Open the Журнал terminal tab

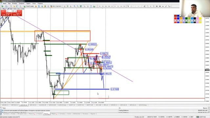pyautogui.click(x=93, y=114)
